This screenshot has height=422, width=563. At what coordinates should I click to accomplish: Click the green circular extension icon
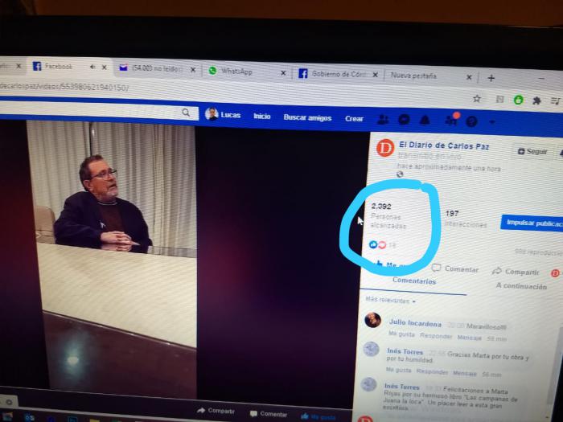(518, 100)
